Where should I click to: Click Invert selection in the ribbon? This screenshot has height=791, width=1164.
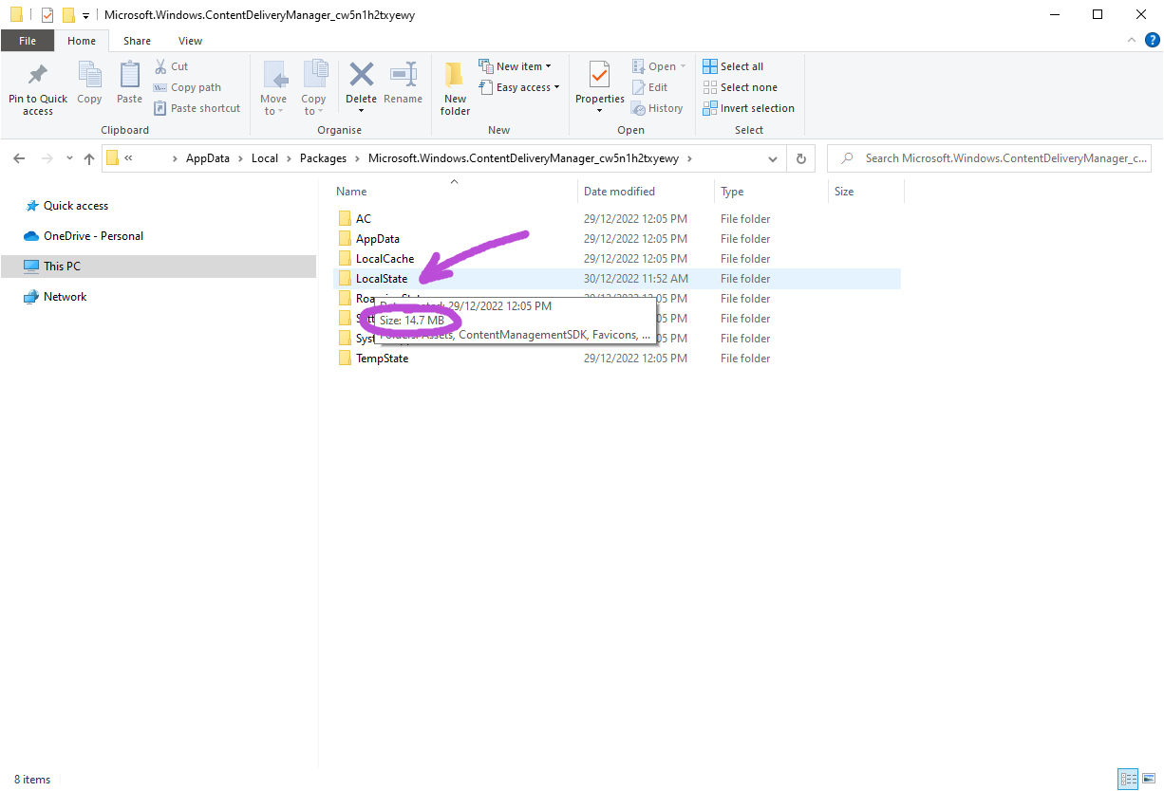[748, 108]
